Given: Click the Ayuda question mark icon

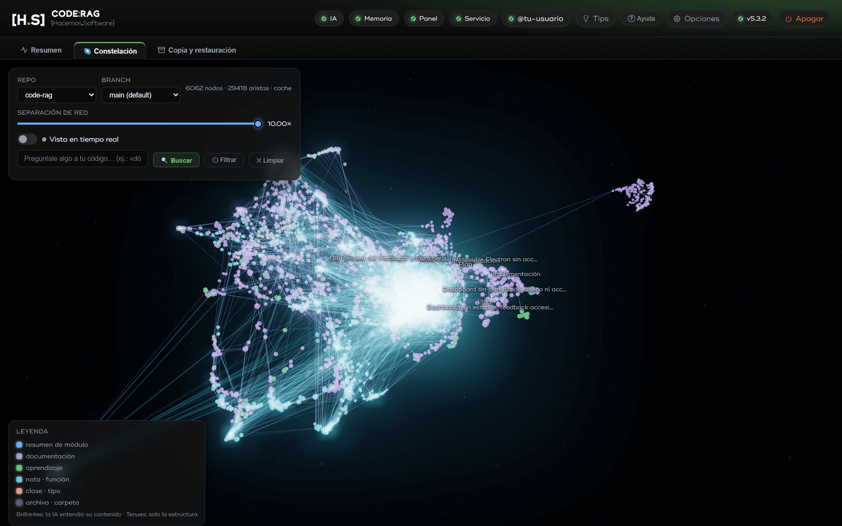Looking at the screenshot, I should pyautogui.click(x=631, y=19).
